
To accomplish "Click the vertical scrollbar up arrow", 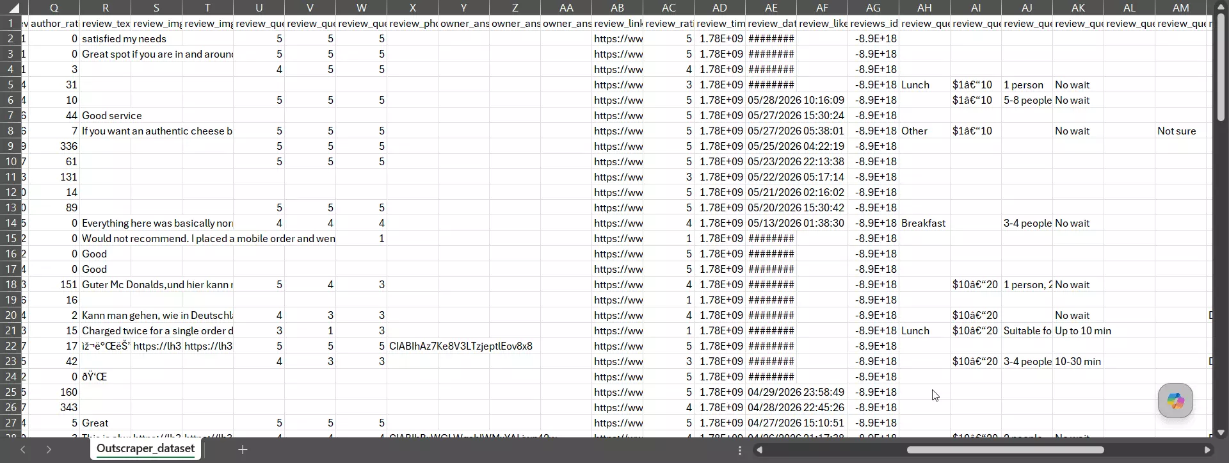I will click(x=1221, y=7).
